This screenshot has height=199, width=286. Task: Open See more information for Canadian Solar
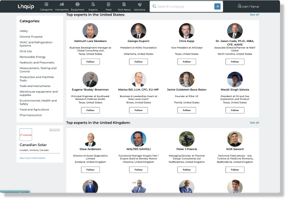pyautogui.click(x=32, y=158)
